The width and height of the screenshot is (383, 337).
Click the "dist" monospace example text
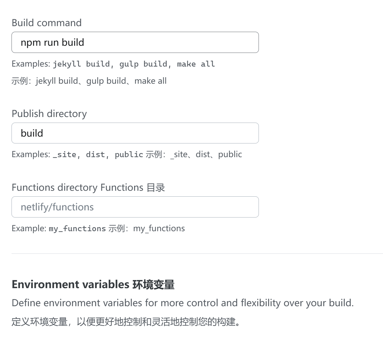[95, 155]
